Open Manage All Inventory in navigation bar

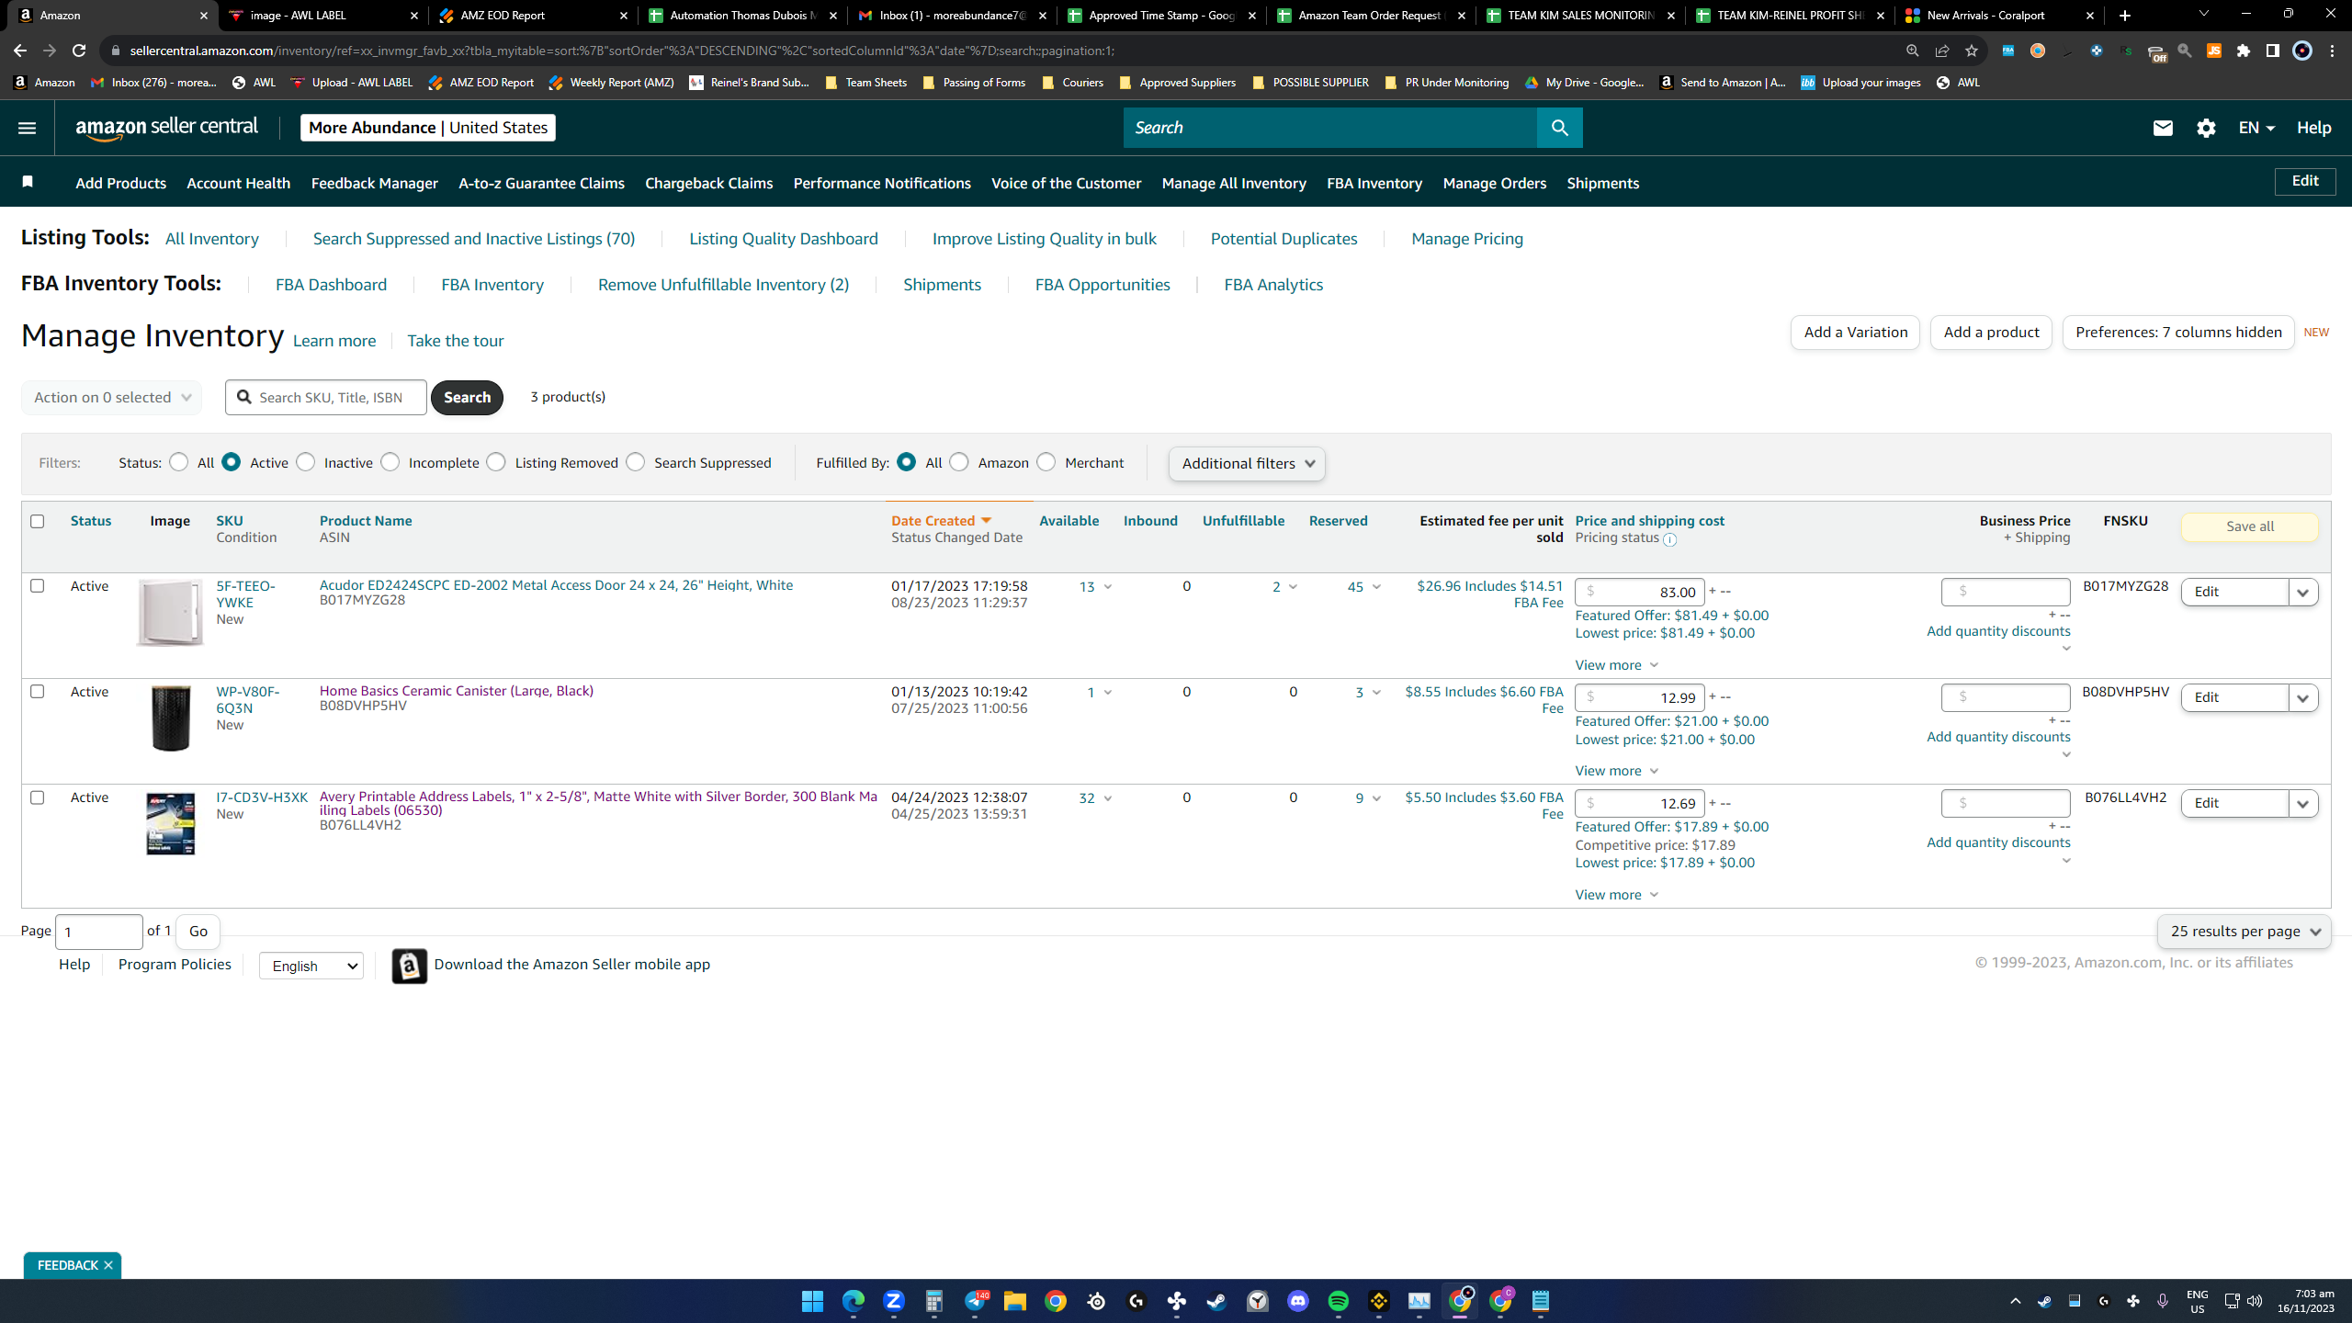pyautogui.click(x=1234, y=183)
